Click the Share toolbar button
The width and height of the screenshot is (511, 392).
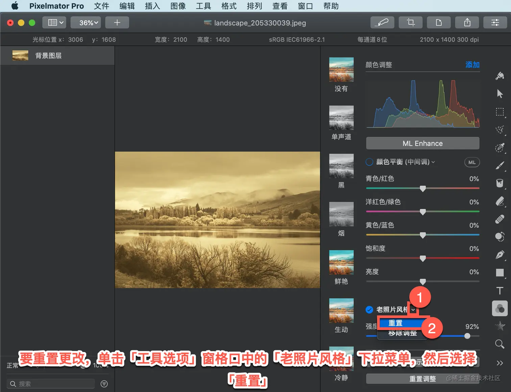(467, 23)
